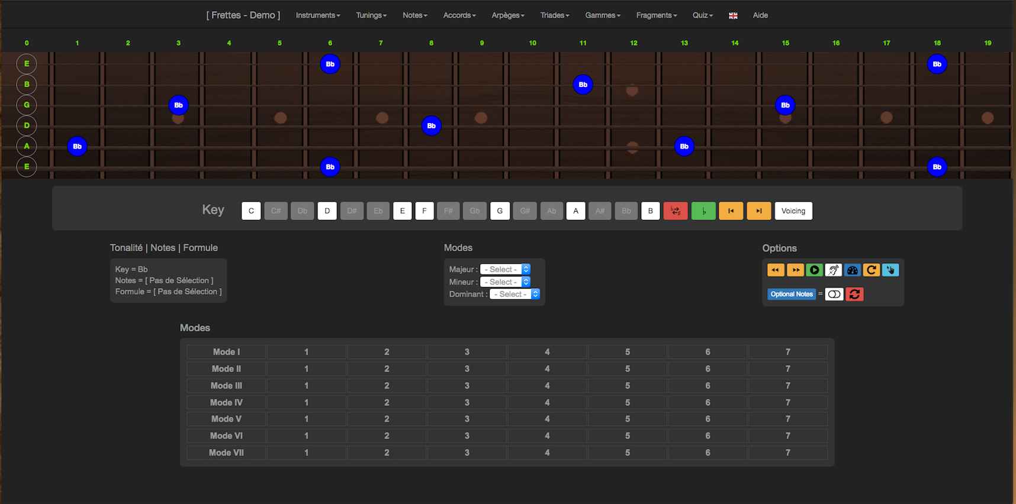Click fret number 12 marker
This screenshot has height=504, width=1016.
pos(634,43)
